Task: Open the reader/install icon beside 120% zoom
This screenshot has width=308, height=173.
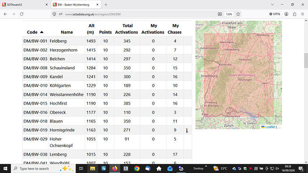Action: point(220,14)
